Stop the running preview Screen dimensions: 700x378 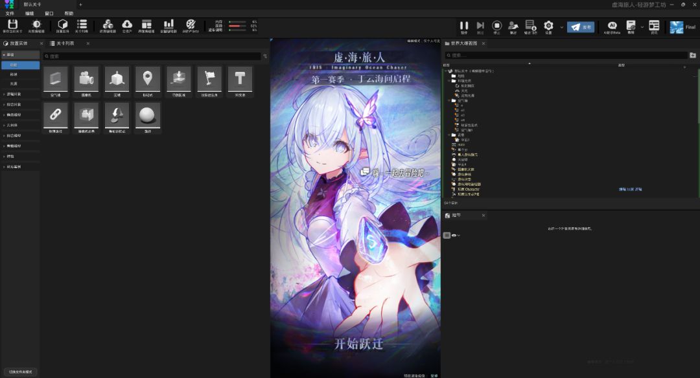click(x=496, y=25)
